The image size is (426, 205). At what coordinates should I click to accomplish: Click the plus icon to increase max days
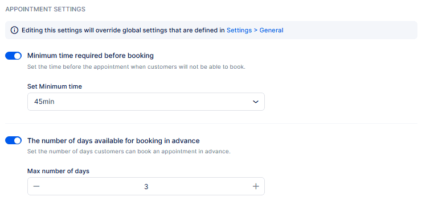[x=256, y=186]
